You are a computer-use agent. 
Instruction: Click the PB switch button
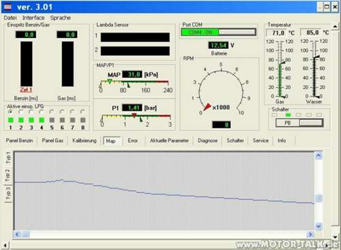coord(288,123)
